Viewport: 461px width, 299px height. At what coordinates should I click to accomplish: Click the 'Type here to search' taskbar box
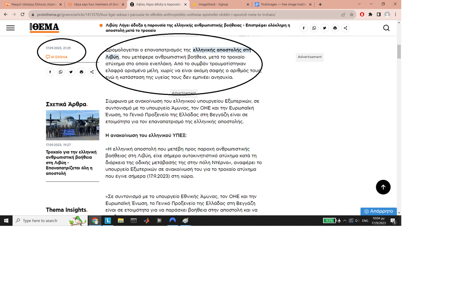pos(50,221)
